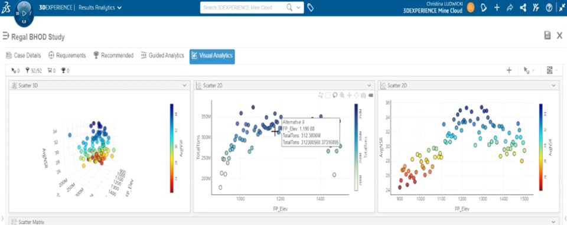Click the right panel expand arrow at screen edge
The image size is (567, 225).
(x=565, y=218)
